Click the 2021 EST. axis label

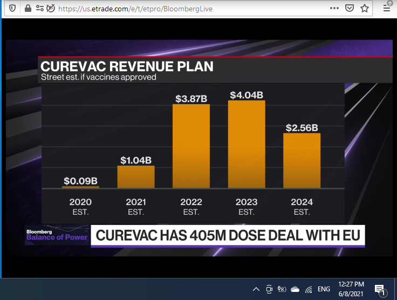coord(136,207)
